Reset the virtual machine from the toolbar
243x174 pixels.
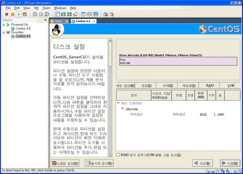tap(25, 14)
